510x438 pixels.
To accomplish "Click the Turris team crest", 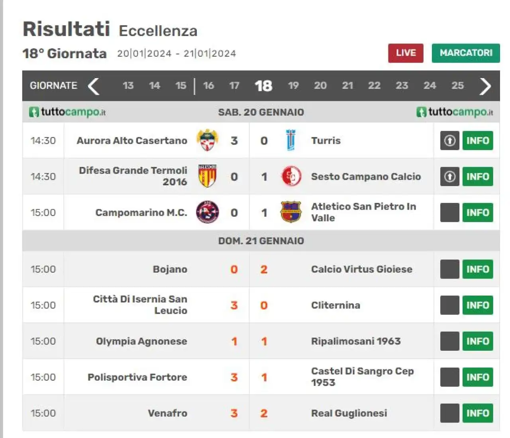I will click(291, 140).
